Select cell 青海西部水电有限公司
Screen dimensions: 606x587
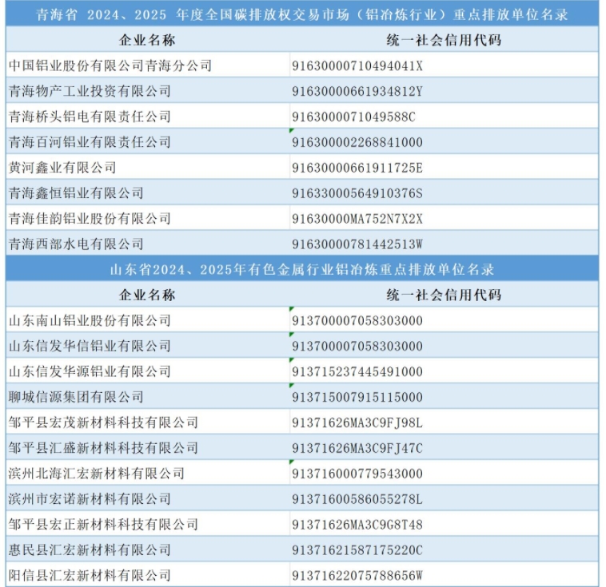pos(148,244)
